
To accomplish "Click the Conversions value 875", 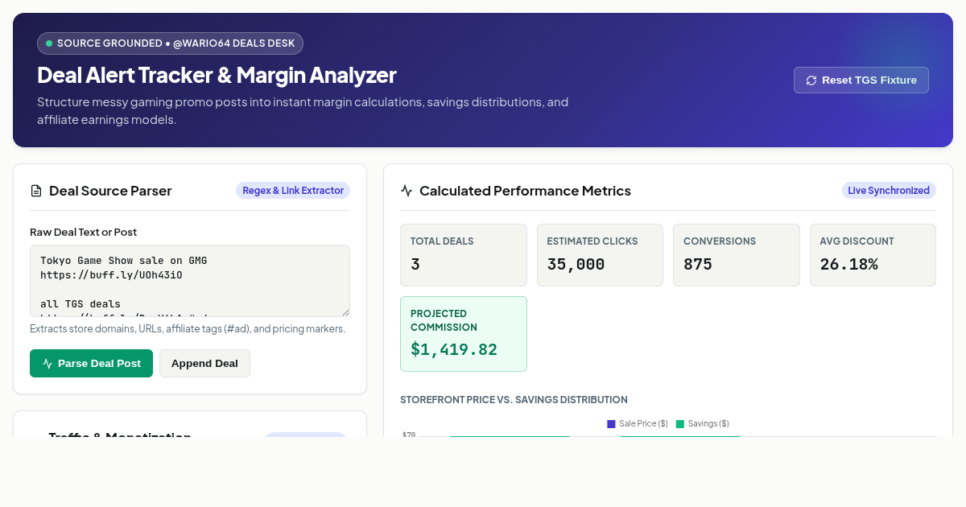I will pyautogui.click(x=698, y=264).
